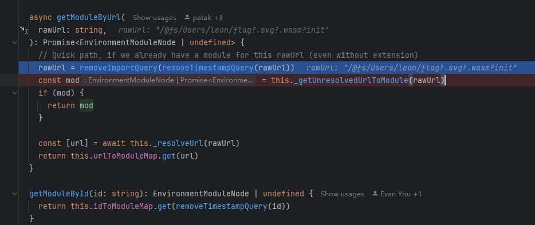The height and width of the screenshot is (225, 535).
Task: Open patak +3 author annotation
Action: [x=208, y=18]
